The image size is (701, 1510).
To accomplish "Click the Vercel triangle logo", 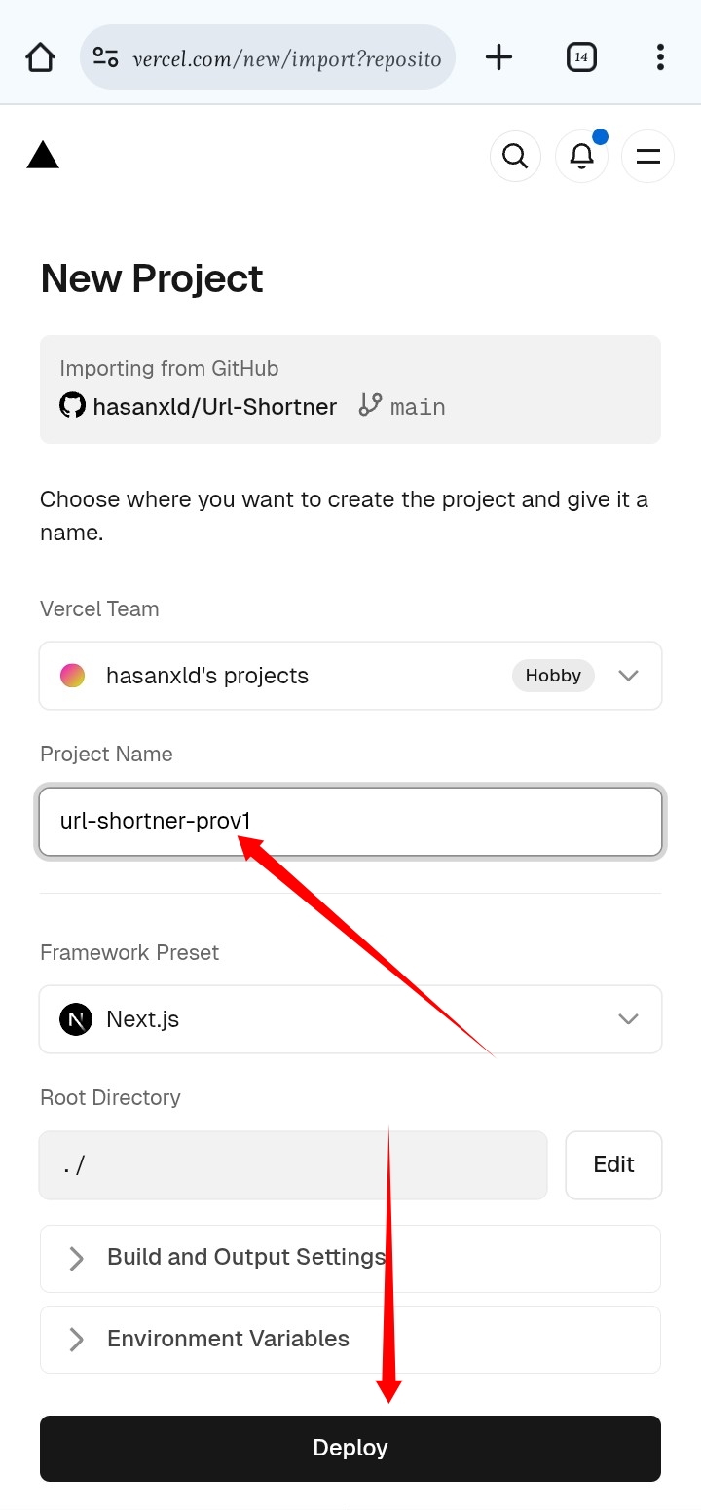I will click(x=43, y=156).
